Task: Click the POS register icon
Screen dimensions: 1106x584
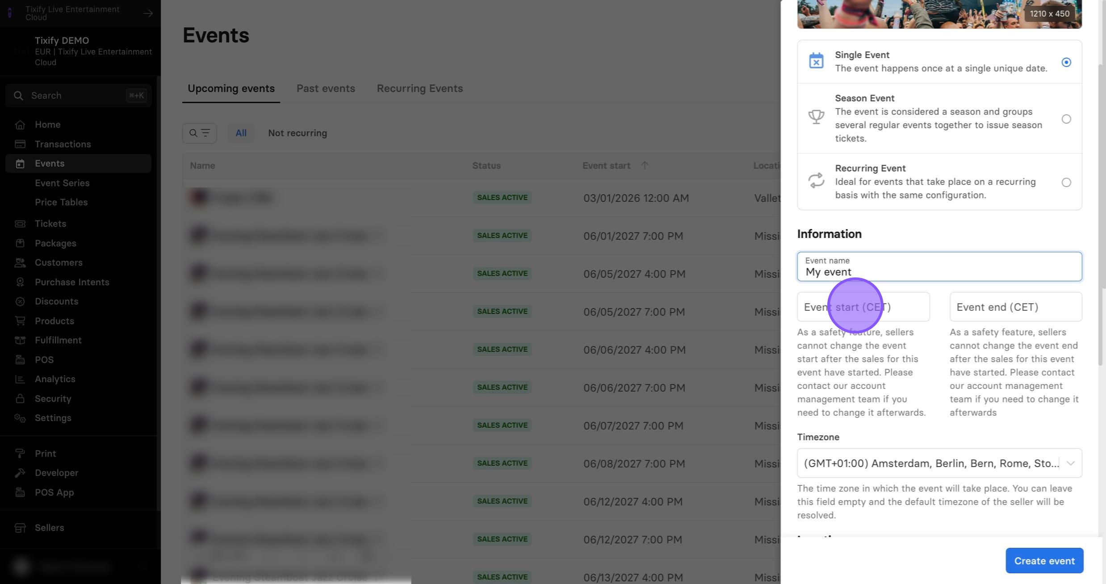Action: (20, 360)
